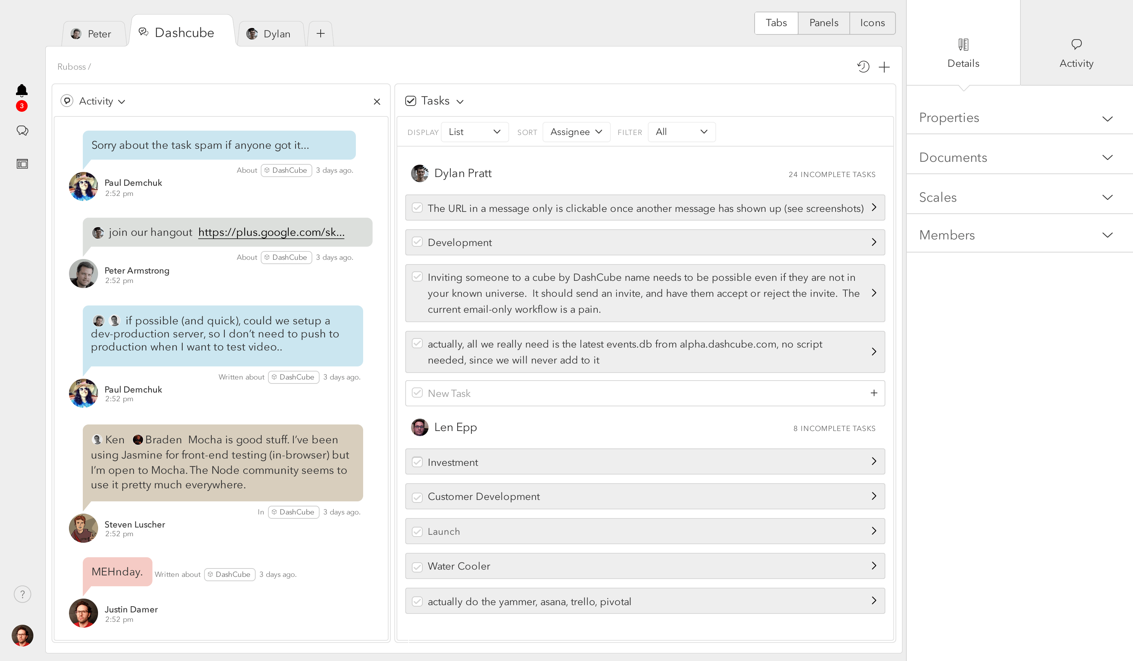The width and height of the screenshot is (1133, 661).
Task: Click the notifications bell icon
Action: pos(21,91)
